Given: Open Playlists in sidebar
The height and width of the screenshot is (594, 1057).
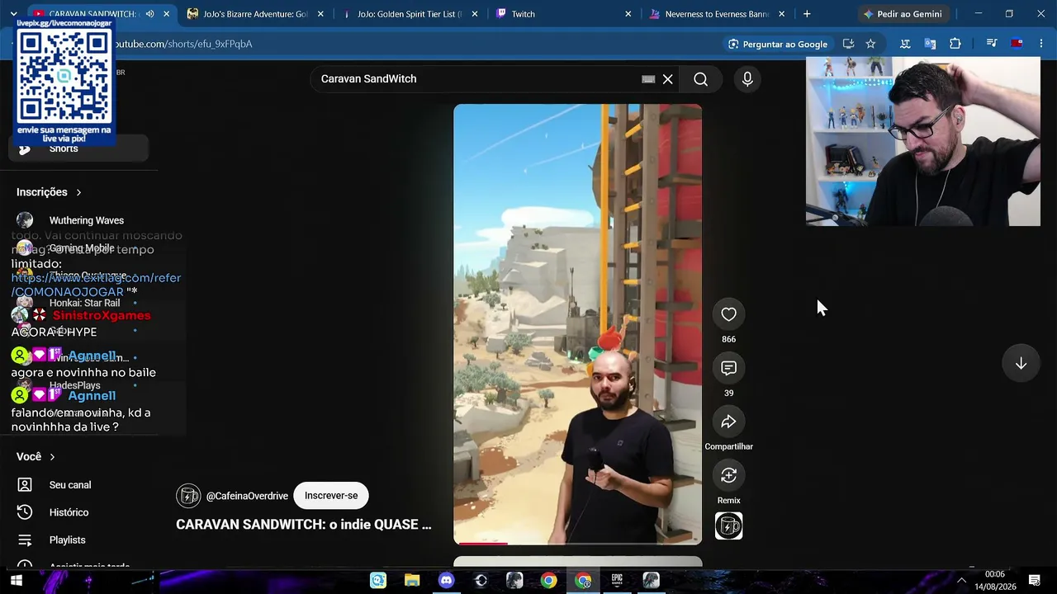Looking at the screenshot, I should [78, 540].
